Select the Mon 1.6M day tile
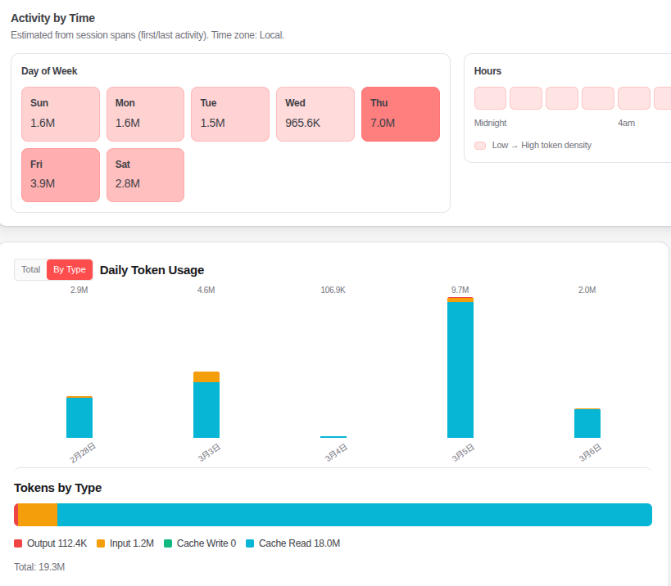The height and width of the screenshot is (586, 671). point(145,114)
